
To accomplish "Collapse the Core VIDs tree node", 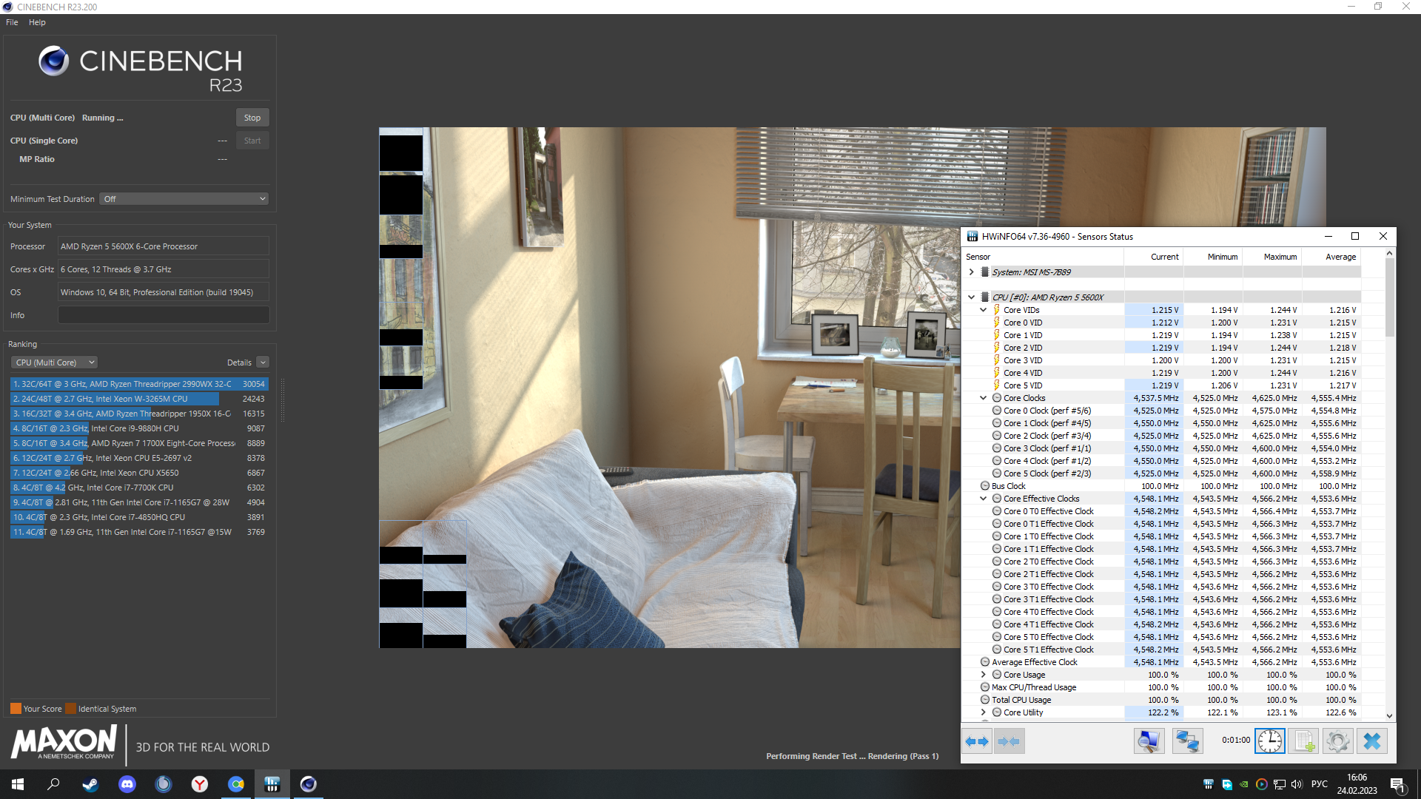I will click(983, 310).
